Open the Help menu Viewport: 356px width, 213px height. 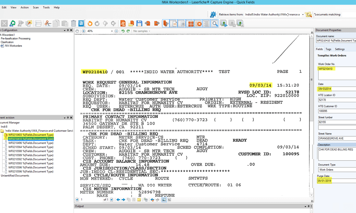pyautogui.click(x=57, y=7)
